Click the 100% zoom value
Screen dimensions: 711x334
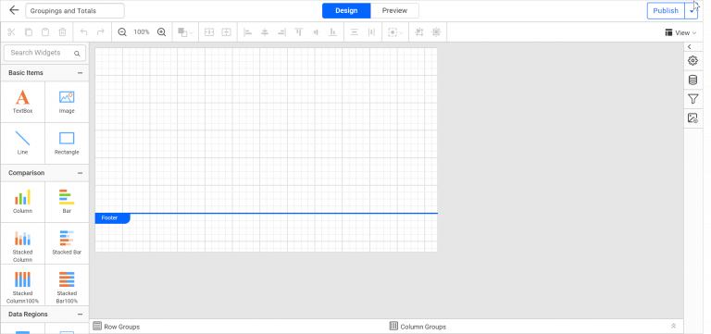[142, 32]
